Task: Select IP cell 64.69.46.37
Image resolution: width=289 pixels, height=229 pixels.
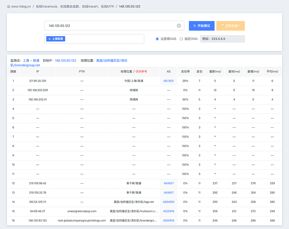Action: (x=38, y=211)
